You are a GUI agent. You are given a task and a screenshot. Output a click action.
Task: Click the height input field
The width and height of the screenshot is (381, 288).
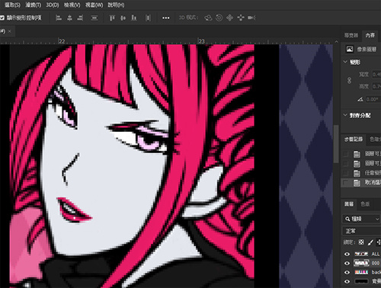pos(376,86)
